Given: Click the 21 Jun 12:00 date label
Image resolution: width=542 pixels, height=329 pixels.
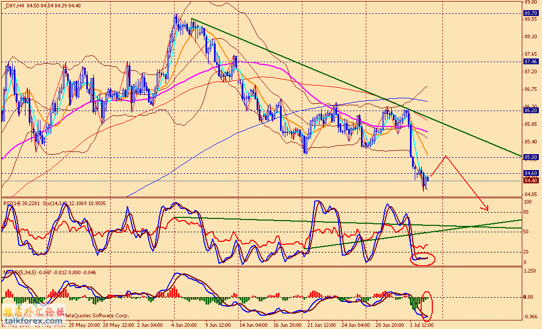Looking at the screenshot, I should 322,325.
